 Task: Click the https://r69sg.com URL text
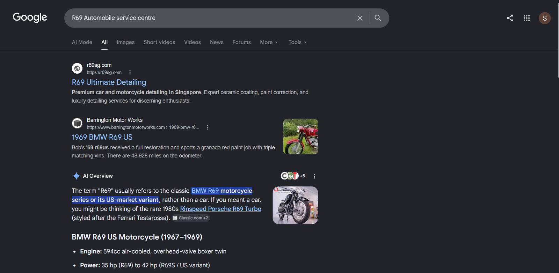pyautogui.click(x=104, y=72)
